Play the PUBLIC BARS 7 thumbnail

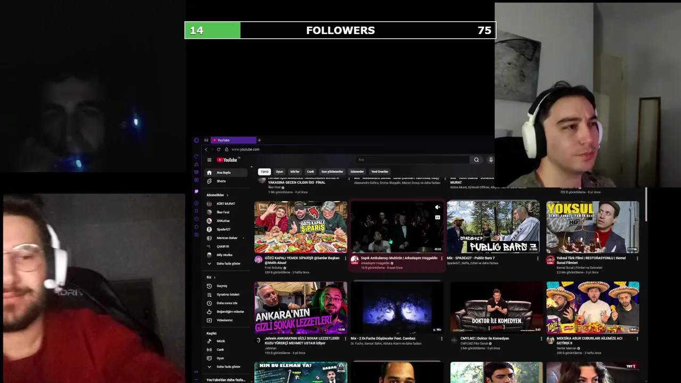click(493, 227)
